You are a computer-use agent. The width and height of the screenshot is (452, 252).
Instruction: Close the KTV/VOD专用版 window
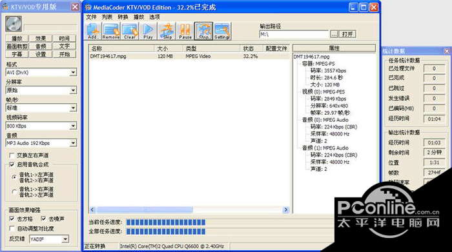click(x=75, y=7)
